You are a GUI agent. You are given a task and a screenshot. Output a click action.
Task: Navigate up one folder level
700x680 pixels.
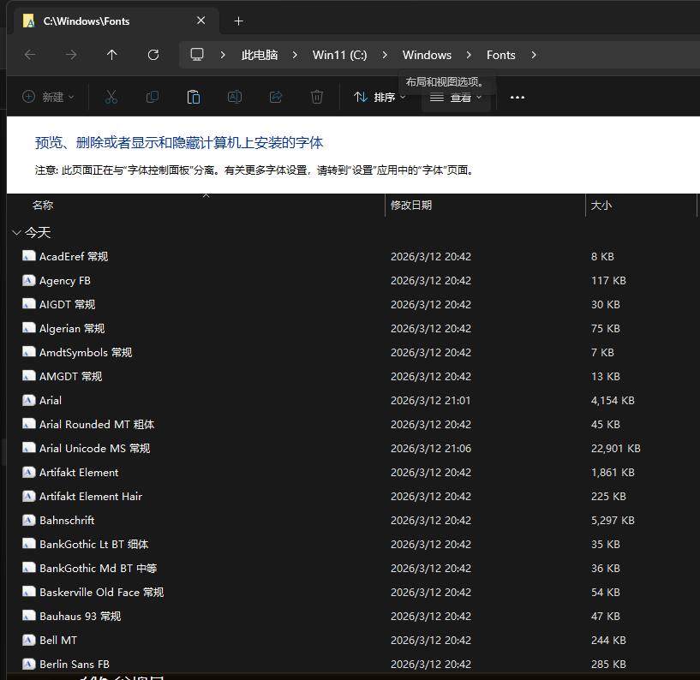(112, 55)
